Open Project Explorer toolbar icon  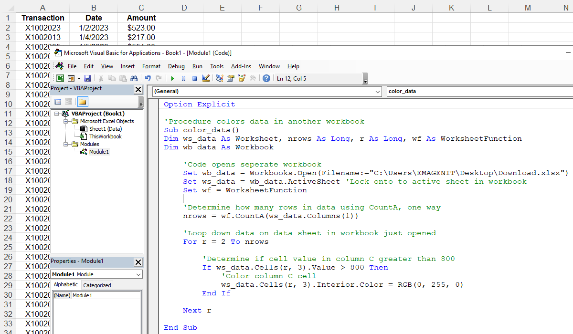pos(219,78)
